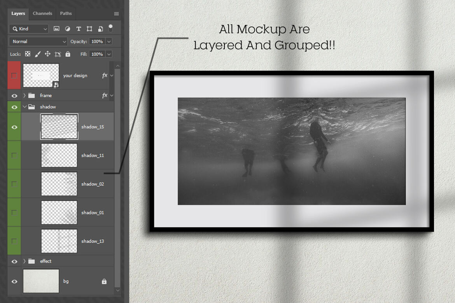This screenshot has width=455, height=303.
Task: Enable lock position for the layer
Action: [x=47, y=54]
